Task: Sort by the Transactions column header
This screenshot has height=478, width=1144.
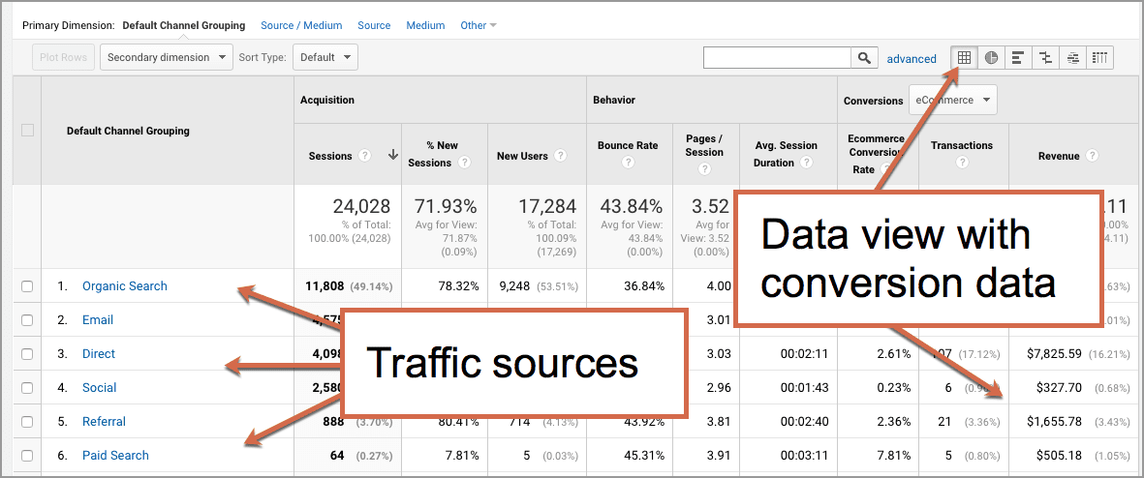Action: (962, 145)
